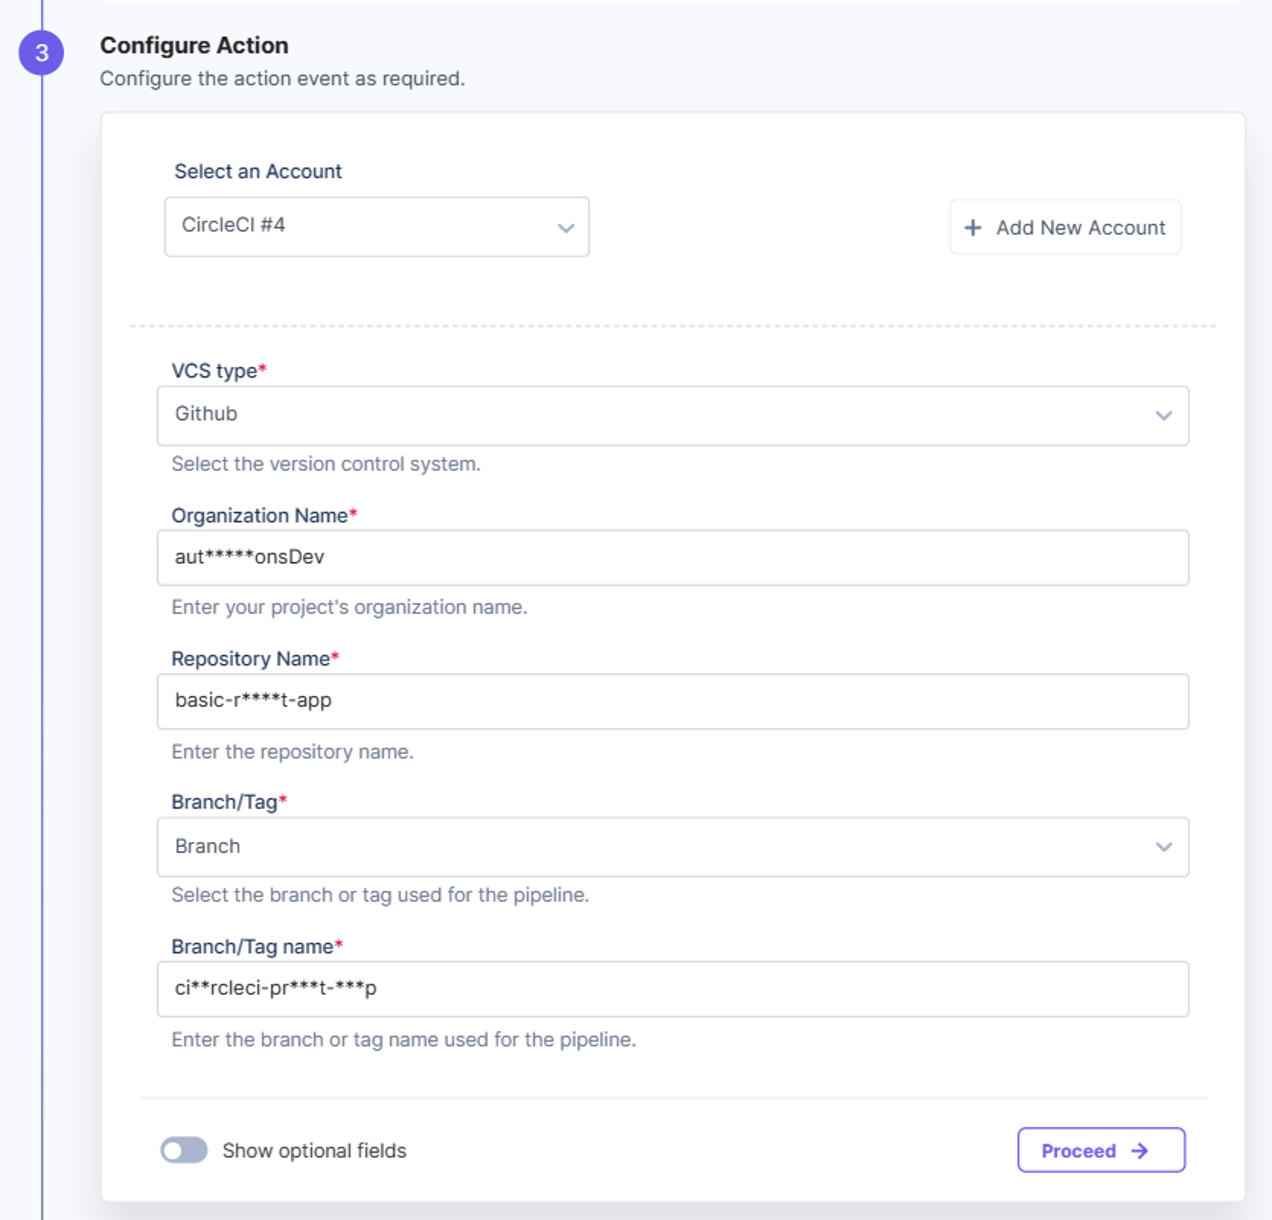Expand the VCS type Github dropdown
Screen dimensions: 1272x1220
click(x=672, y=415)
